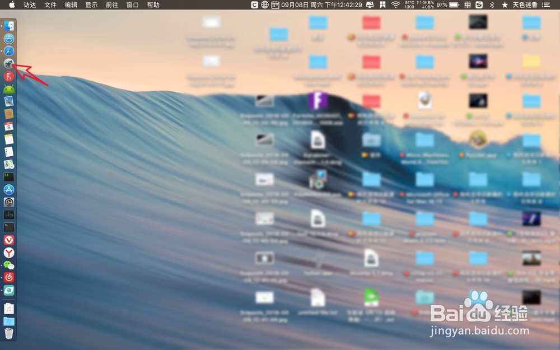Open the 前往 menu
This screenshot has width=560, height=350.
pos(112,4)
